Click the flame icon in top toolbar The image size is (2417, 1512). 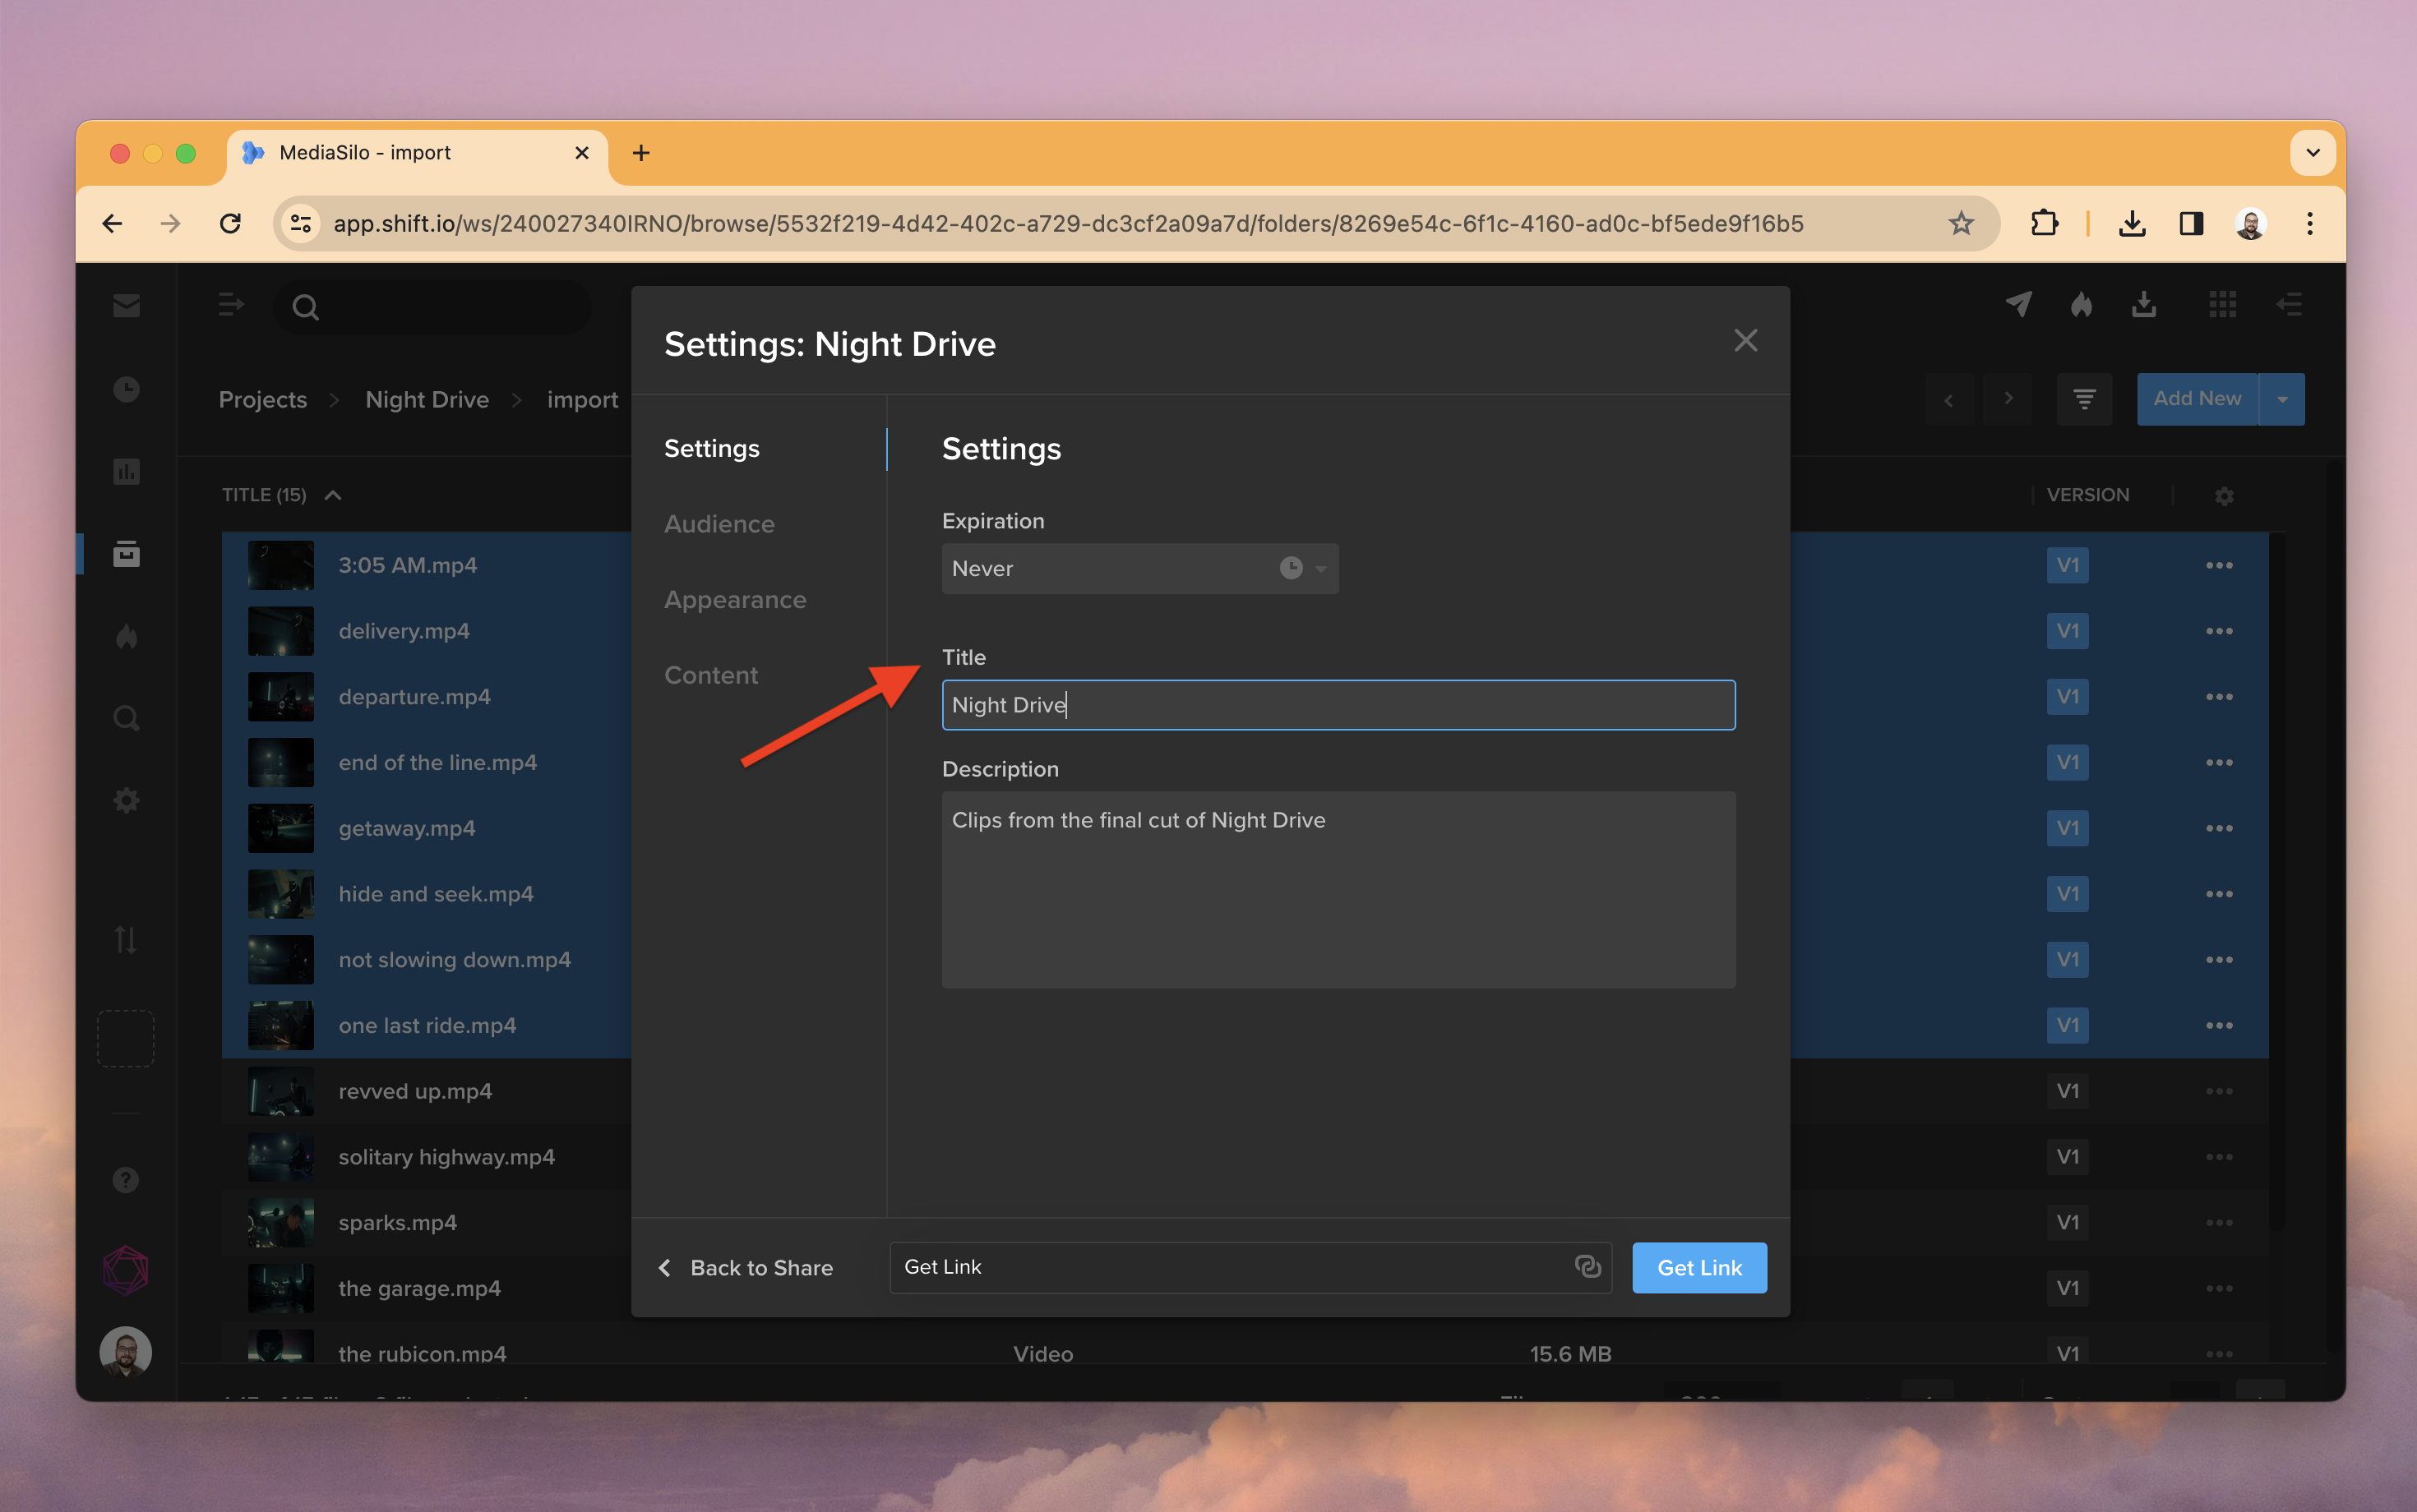coord(2081,304)
